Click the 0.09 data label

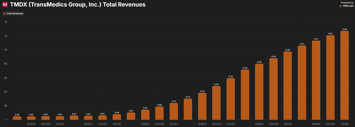point(159,105)
